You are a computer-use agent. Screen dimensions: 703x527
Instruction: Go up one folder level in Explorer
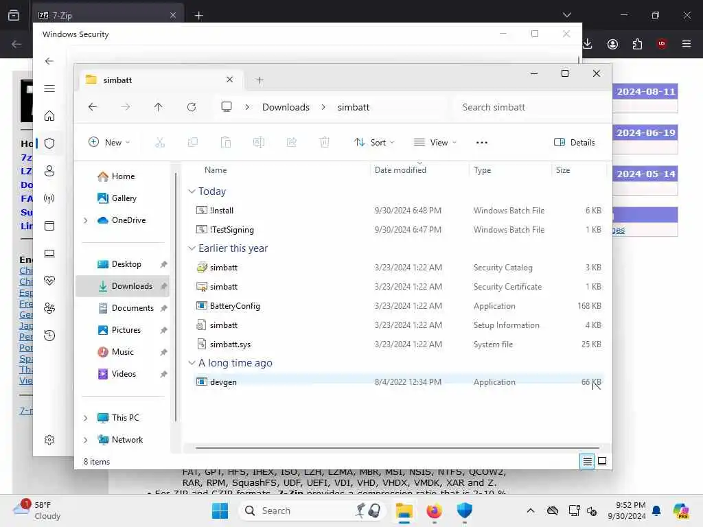pos(159,107)
